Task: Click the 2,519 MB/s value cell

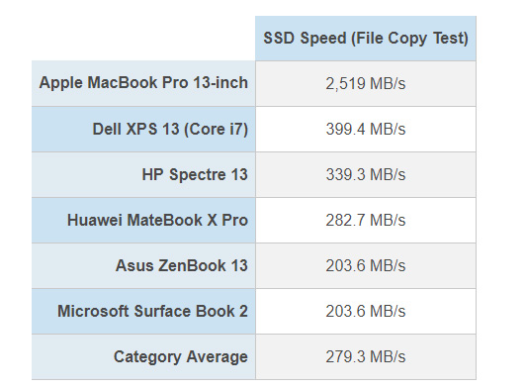Action: tap(366, 83)
